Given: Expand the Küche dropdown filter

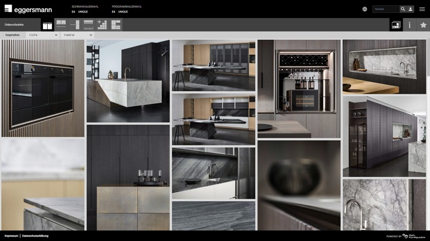Looking at the screenshot, I should pyautogui.click(x=42, y=35).
